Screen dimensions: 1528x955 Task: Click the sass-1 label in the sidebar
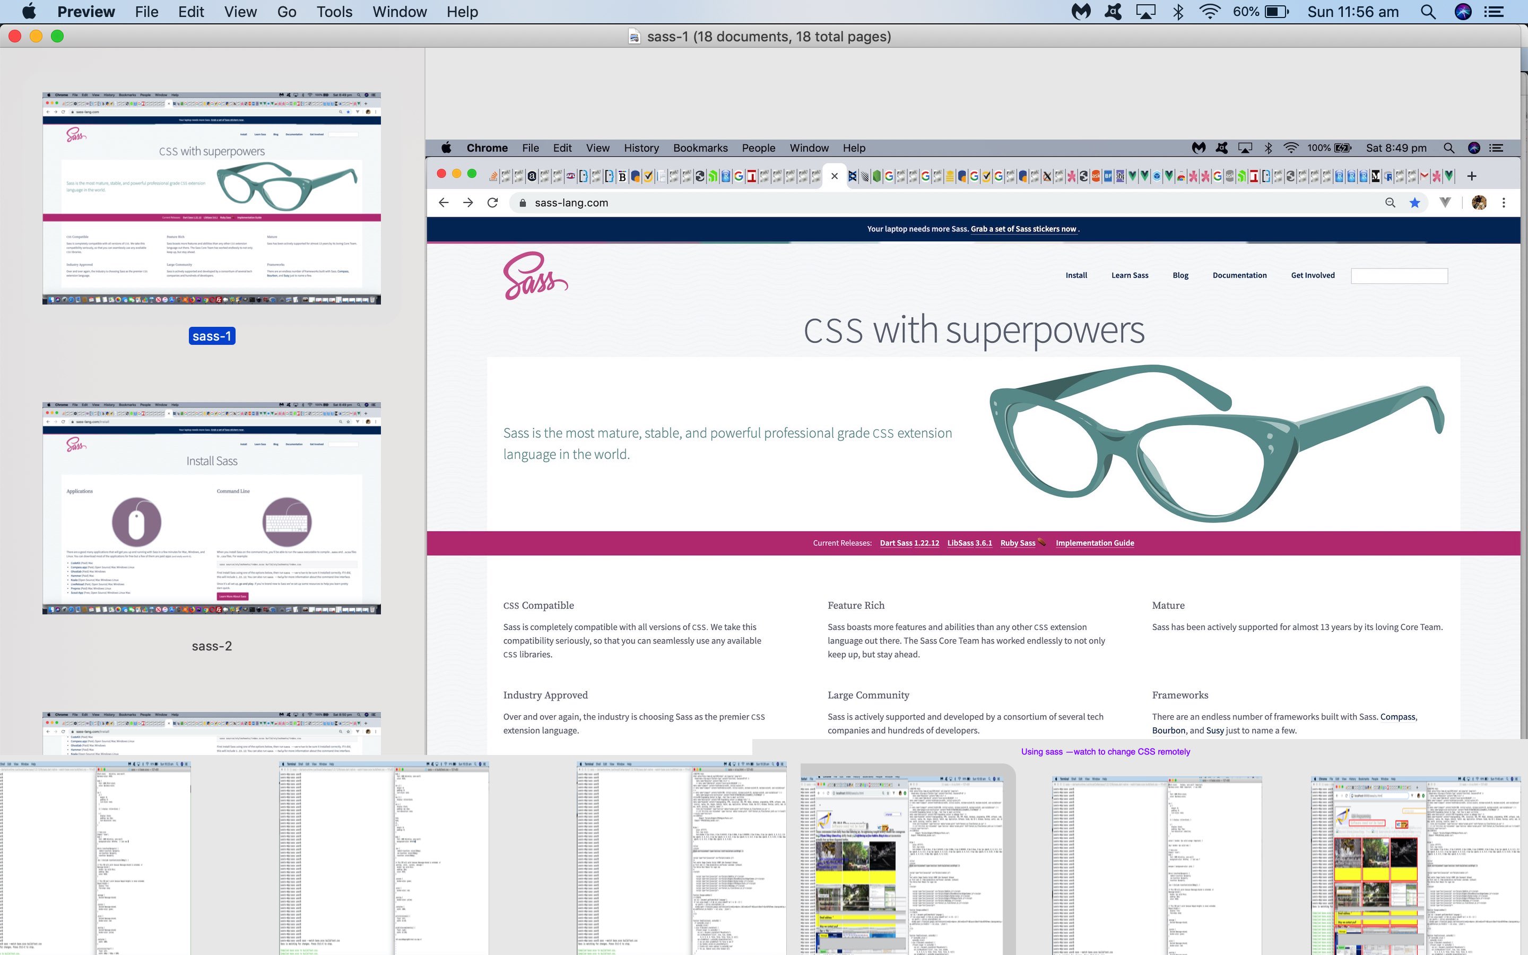pyautogui.click(x=212, y=336)
